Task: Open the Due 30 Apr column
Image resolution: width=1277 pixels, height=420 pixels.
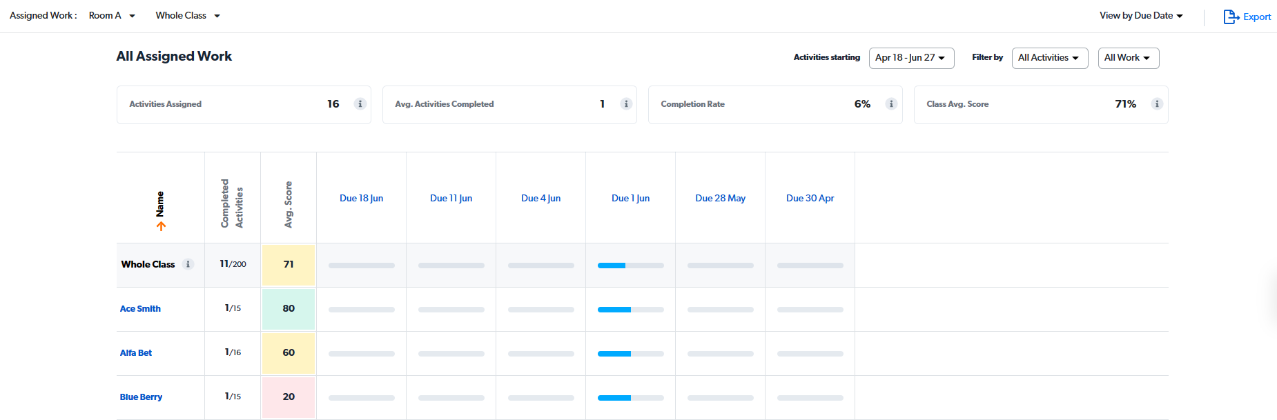Action: click(x=810, y=198)
